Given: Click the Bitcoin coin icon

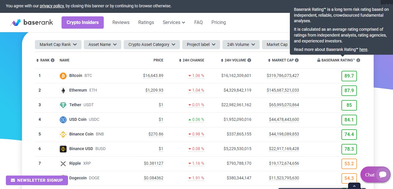Looking at the screenshot, I should (x=63, y=76).
